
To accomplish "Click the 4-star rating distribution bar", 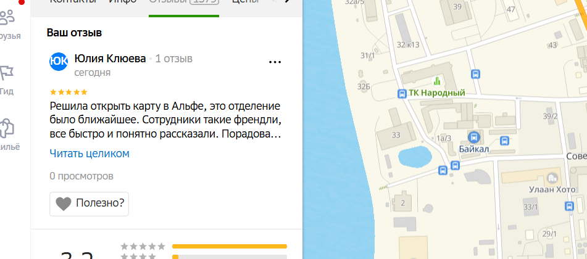I will [x=230, y=257].
